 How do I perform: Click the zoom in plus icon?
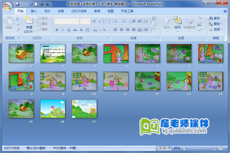pos(214,148)
